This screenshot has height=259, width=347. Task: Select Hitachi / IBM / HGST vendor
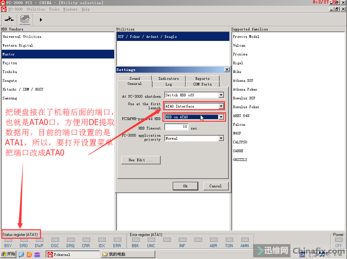[x=58, y=89]
